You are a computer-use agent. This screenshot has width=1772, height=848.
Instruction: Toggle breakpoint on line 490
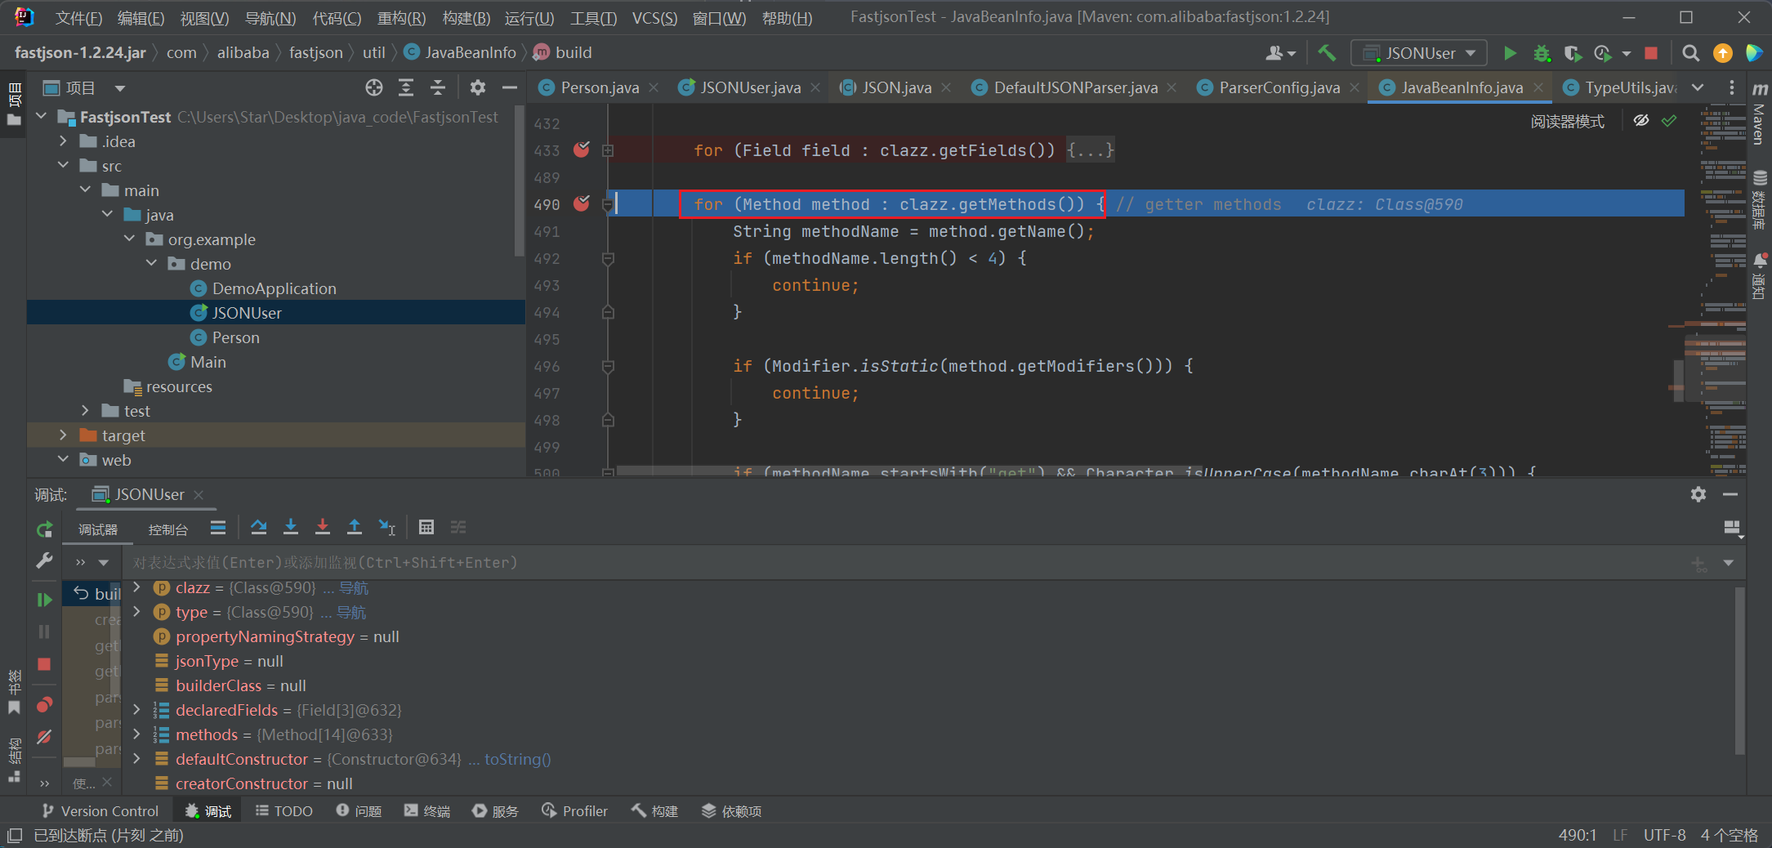pyautogui.click(x=582, y=204)
